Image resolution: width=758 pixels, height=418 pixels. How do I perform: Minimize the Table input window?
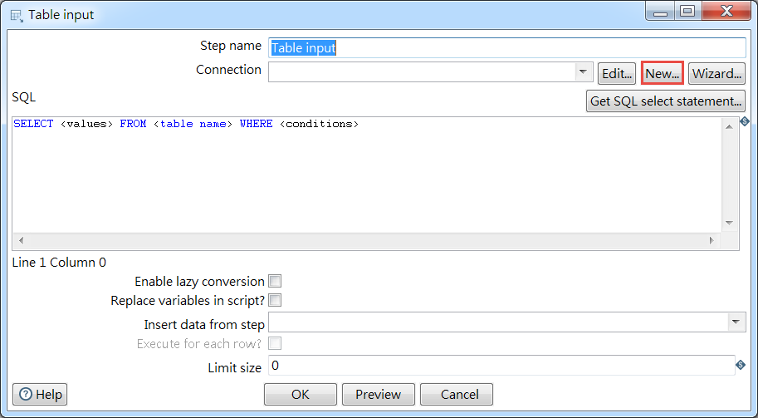(x=661, y=11)
